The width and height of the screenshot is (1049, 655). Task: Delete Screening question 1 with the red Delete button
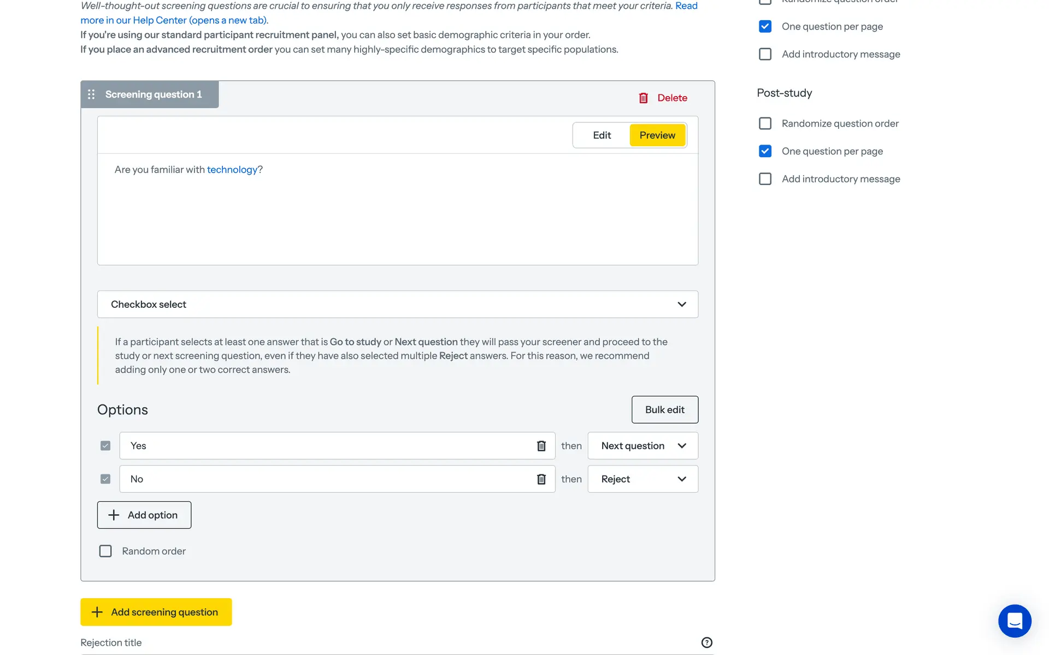663,98
